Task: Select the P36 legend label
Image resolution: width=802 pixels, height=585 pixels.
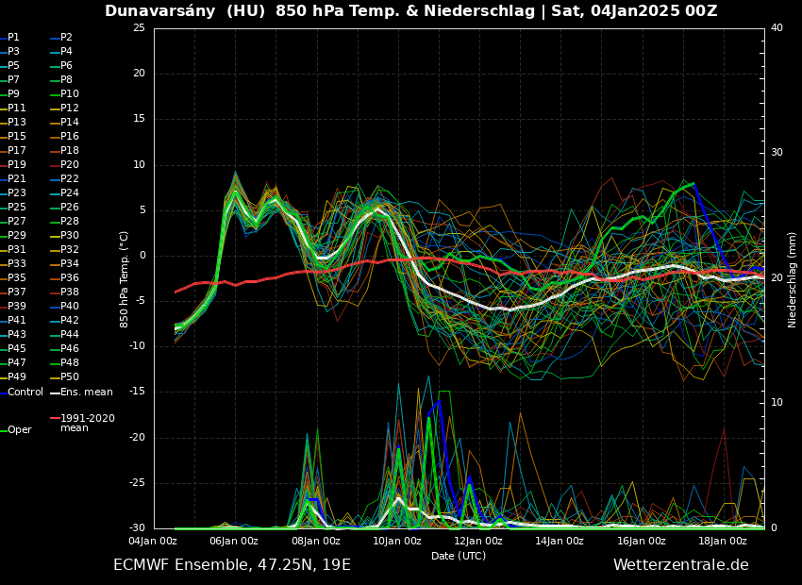Action: (70, 278)
